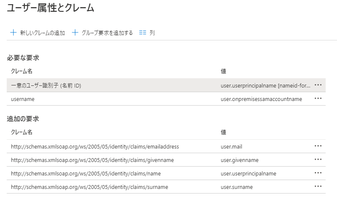Screen dimensions: 337x199
Task: Open ellipsis menu for emailaddress claim
Action: 318,146
